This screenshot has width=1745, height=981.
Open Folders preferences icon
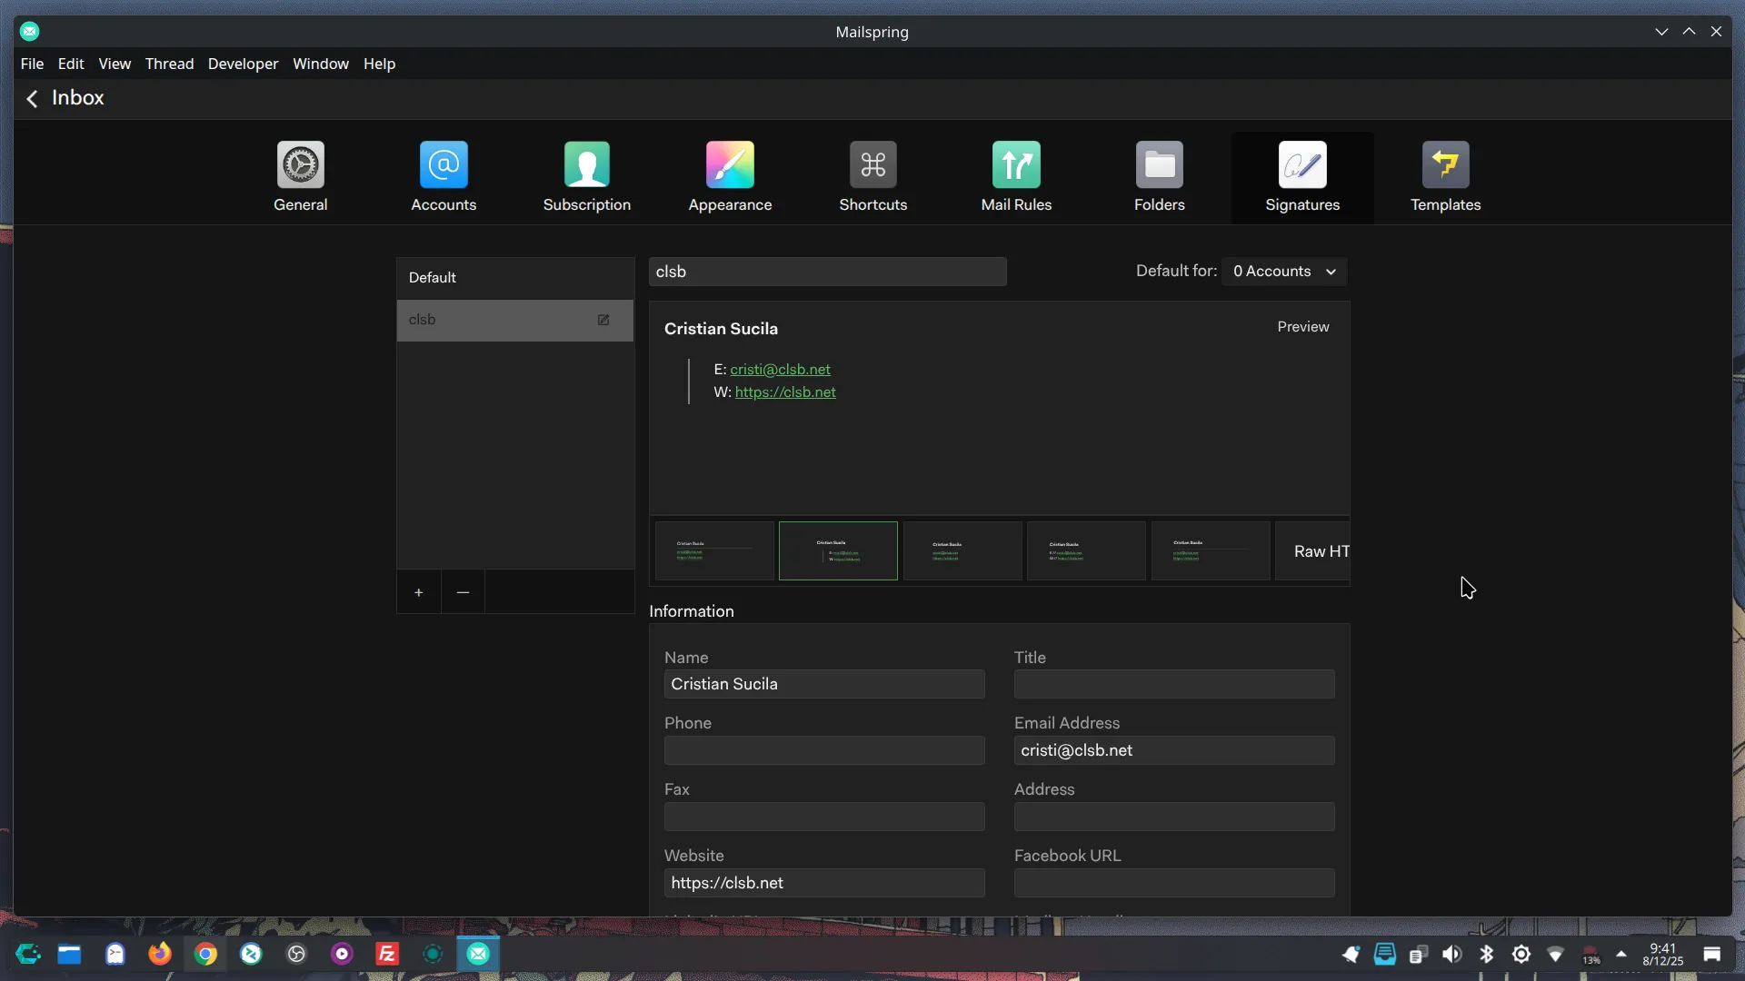click(1159, 165)
